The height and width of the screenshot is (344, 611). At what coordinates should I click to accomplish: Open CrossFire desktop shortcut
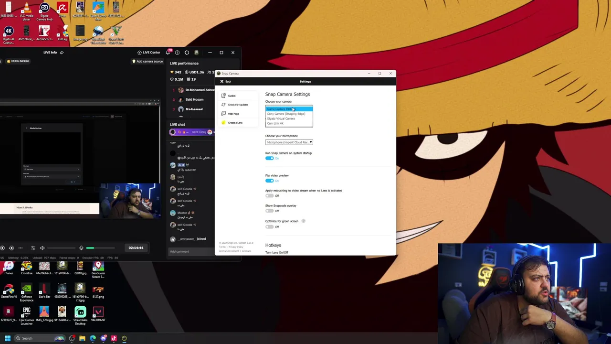click(26, 269)
